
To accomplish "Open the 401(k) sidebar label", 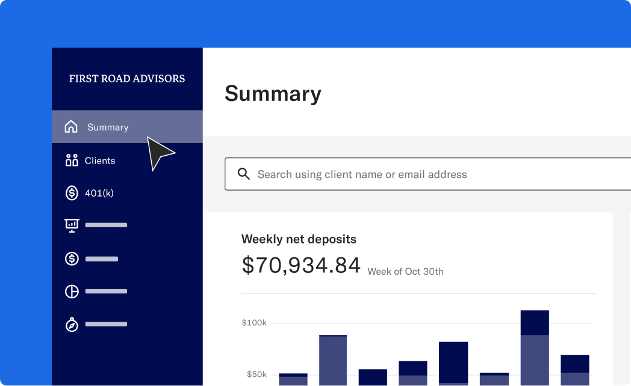I will [99, 193].
